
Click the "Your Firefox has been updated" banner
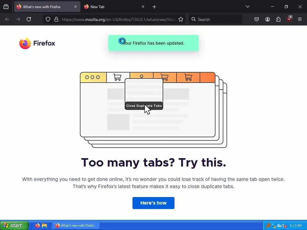[153, 43]
